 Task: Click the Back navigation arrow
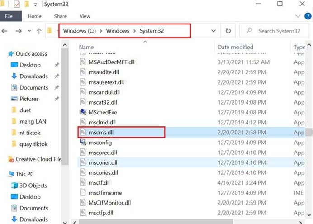[x=5, y=31]
